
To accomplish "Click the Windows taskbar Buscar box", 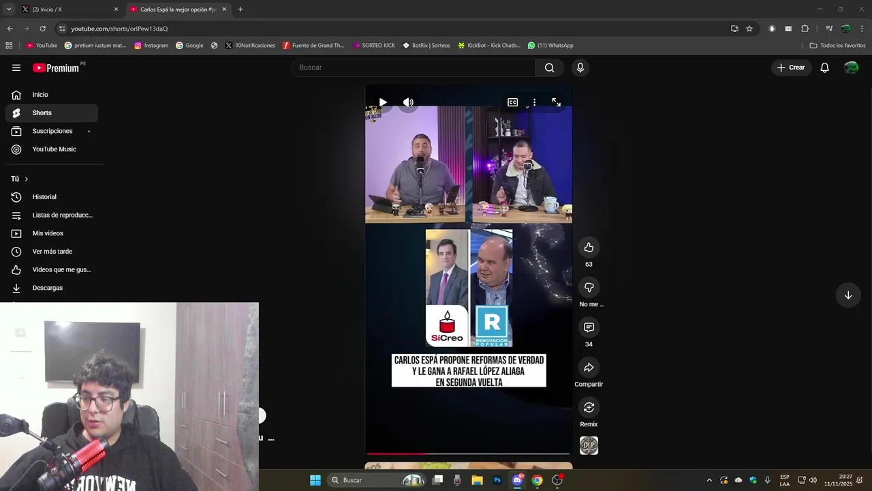I will click(x=377, y=480).
